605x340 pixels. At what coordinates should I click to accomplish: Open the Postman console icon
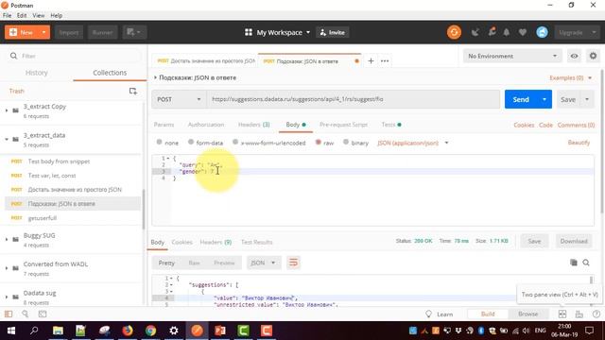click(43, 314)
